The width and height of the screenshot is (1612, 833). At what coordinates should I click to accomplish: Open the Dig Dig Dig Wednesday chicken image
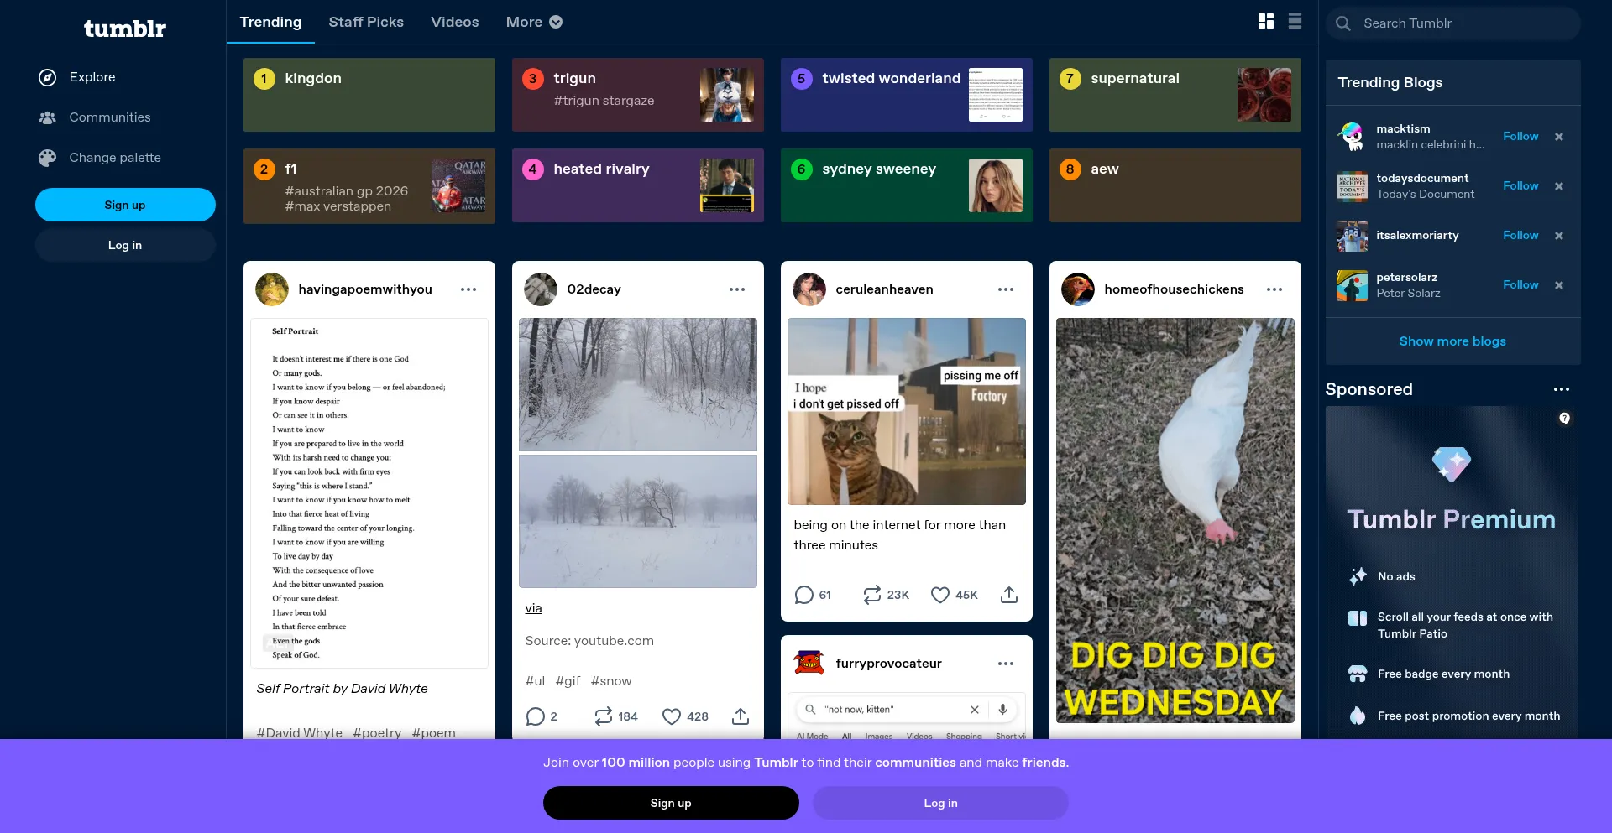1175,520
